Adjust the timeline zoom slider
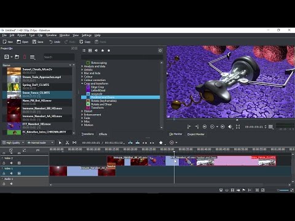The image size is (295, 221). point(284,190)
